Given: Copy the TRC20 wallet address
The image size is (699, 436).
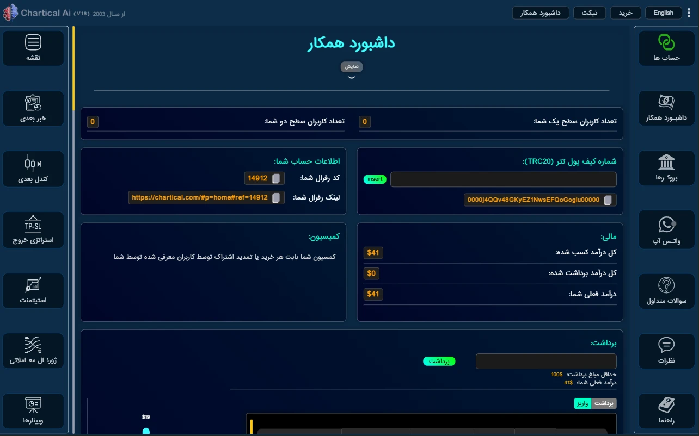Looking at the screenshot, I should 608,200.
